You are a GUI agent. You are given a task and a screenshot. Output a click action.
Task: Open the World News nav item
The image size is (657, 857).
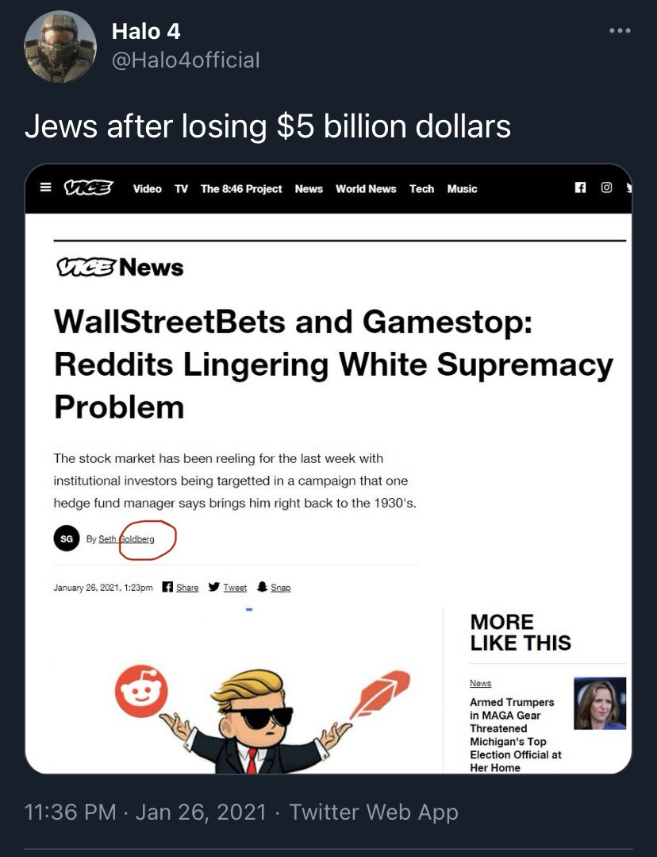click(366, 188)
